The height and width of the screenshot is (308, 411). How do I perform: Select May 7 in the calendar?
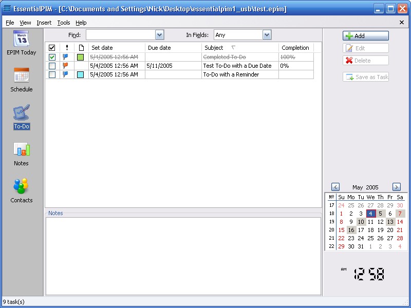pyautogui.click(x=400, y=214)
